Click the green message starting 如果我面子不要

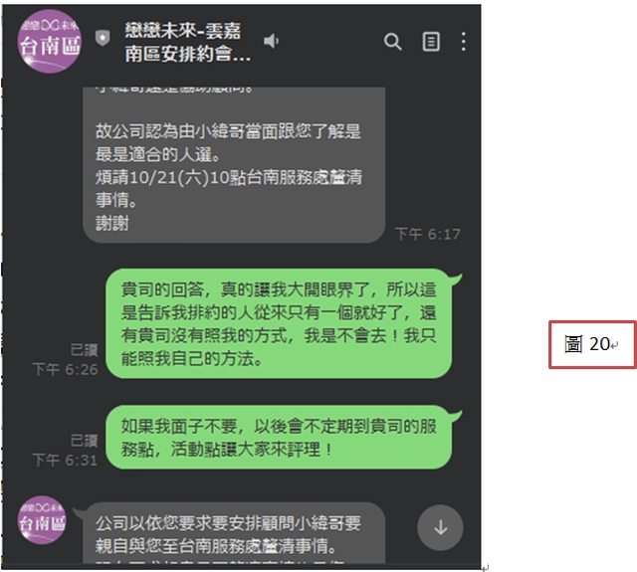[279, 438]
